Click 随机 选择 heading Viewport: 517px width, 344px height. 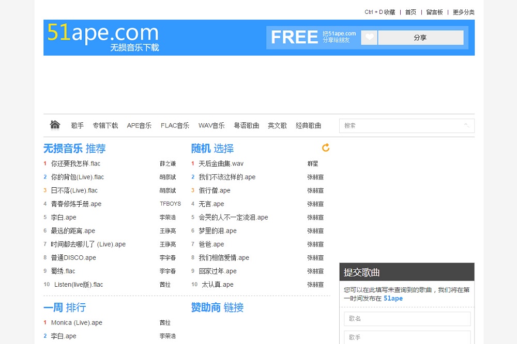click(x=212, y=149)
